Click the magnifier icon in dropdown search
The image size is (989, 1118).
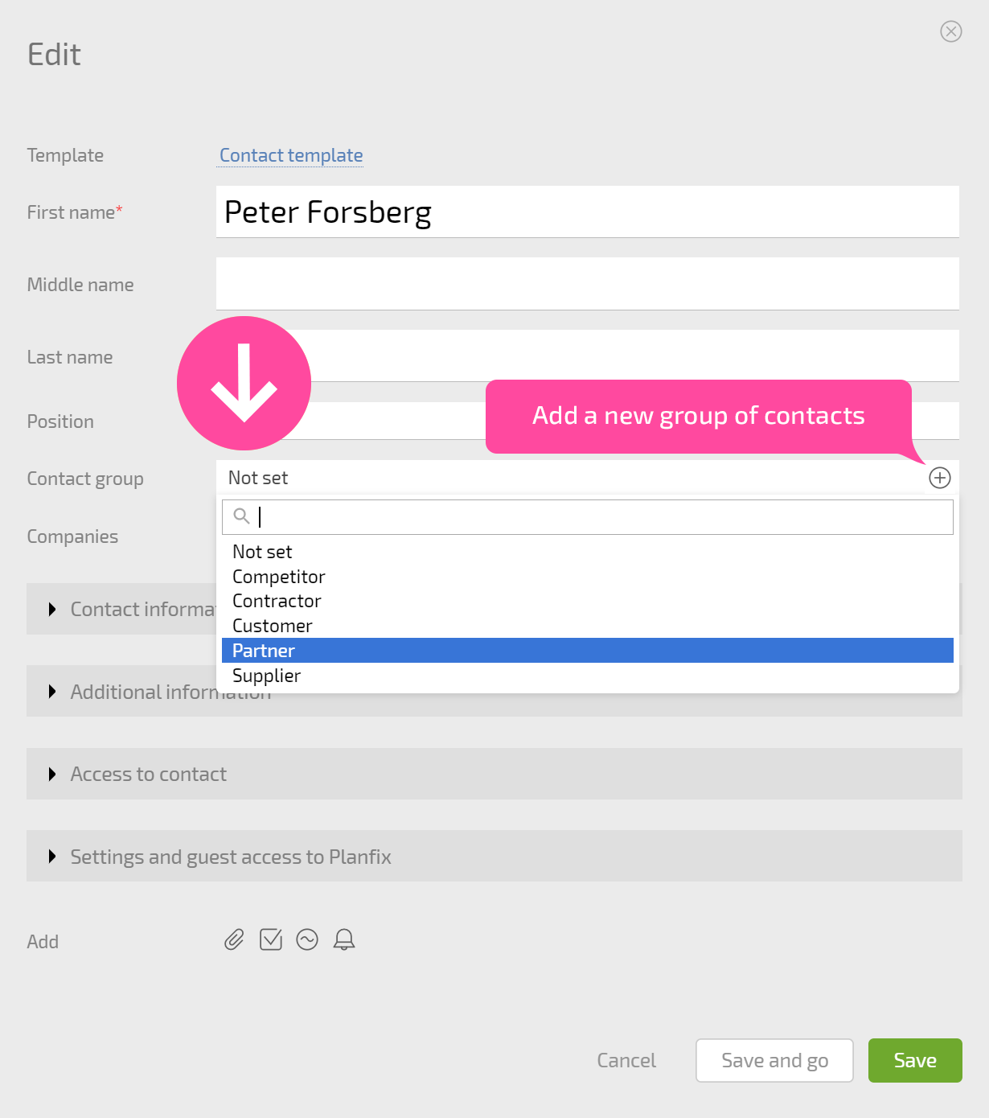241,516
